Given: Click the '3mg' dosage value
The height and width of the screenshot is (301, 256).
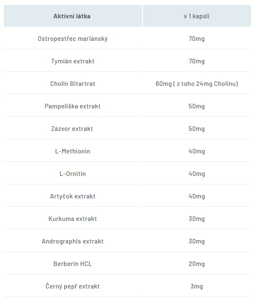Looking at the screenshot, I should [x=197, y=286].
